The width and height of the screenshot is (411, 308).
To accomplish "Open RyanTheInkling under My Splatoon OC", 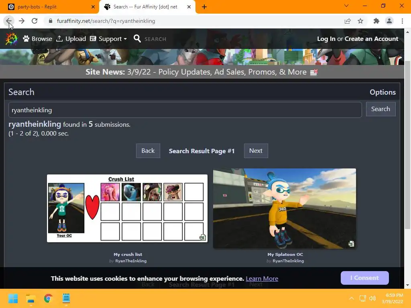I will click(x=288, y=261).
